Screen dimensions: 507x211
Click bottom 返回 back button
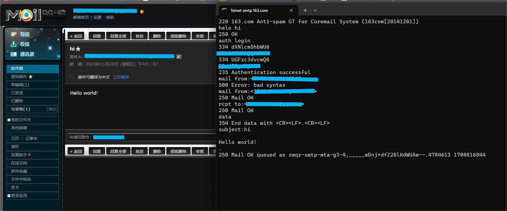click(76, 151)
